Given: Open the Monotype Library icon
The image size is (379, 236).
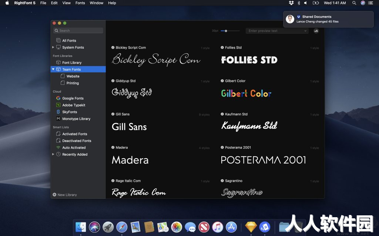Looking at the screenshot, I should click(x=58, y=118).
